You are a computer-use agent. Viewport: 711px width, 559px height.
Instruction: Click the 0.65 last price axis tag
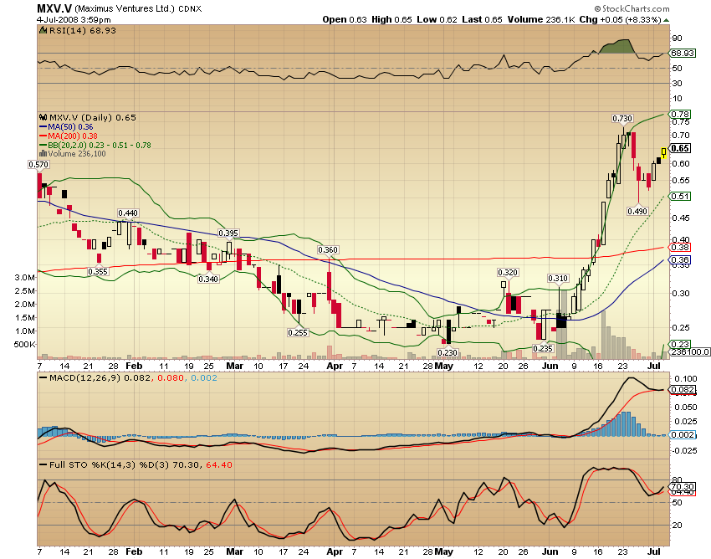click(x=679, y=147)
